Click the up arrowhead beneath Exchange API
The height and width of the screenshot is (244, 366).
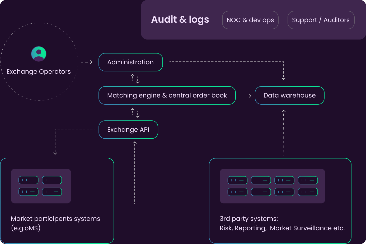[x=135, y=143]
